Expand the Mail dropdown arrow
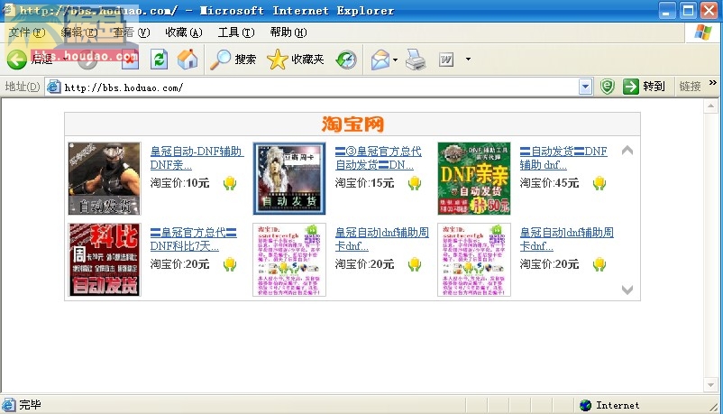723x414 pixels. (x=395, y=60)
